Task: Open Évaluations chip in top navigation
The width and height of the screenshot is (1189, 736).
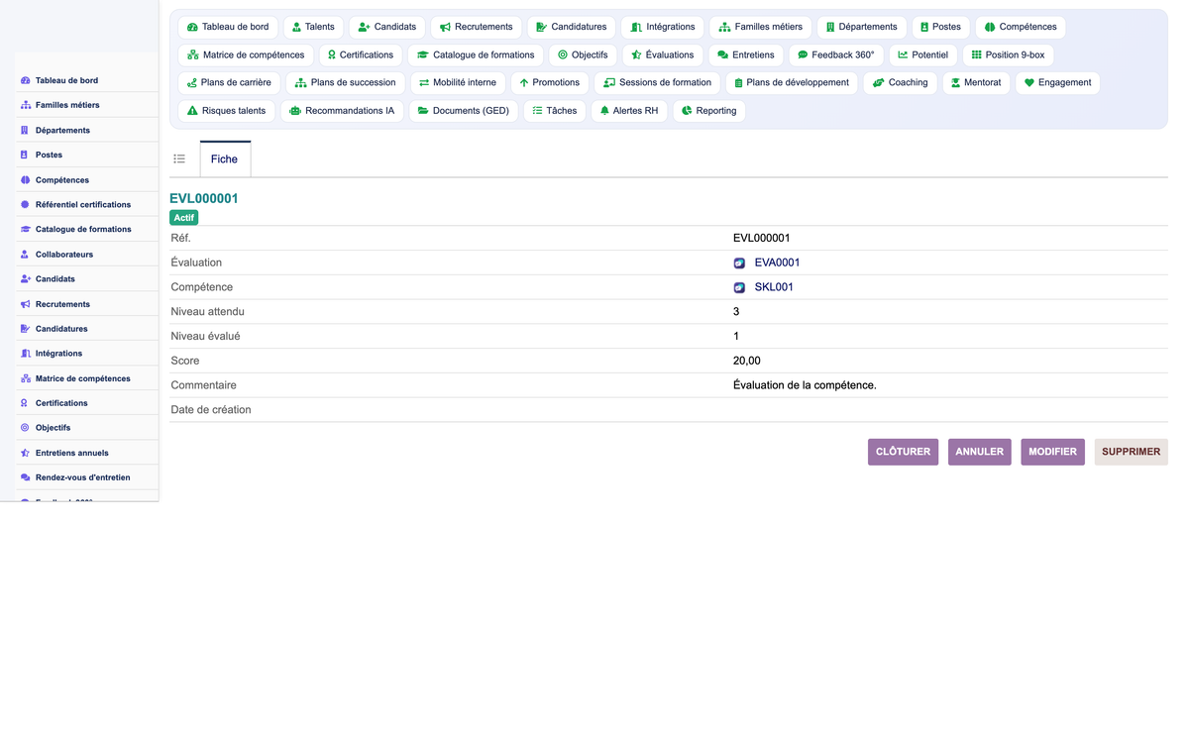Action: [663, 54]
